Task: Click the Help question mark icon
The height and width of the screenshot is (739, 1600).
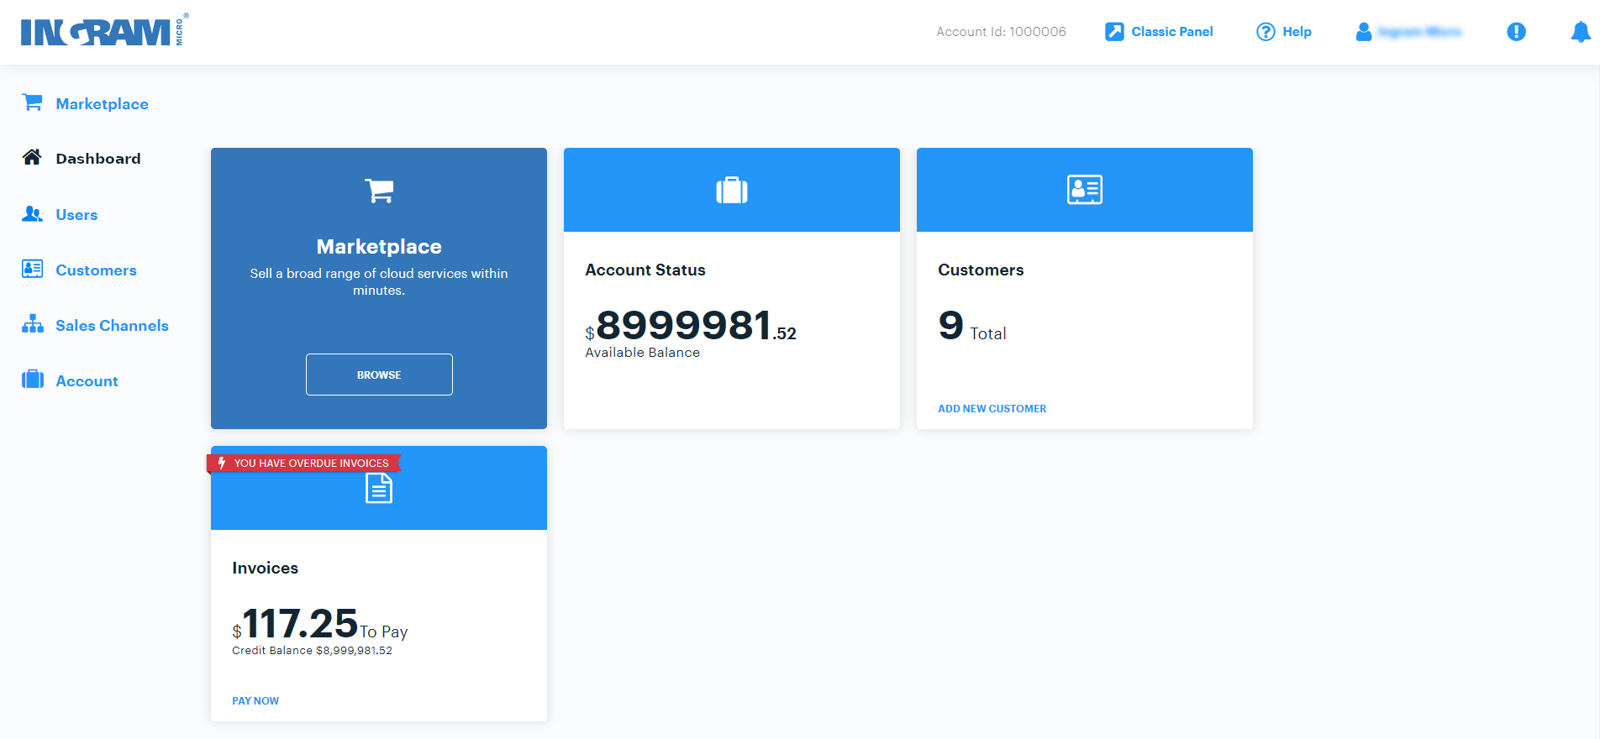Action: pos(1266,32)
